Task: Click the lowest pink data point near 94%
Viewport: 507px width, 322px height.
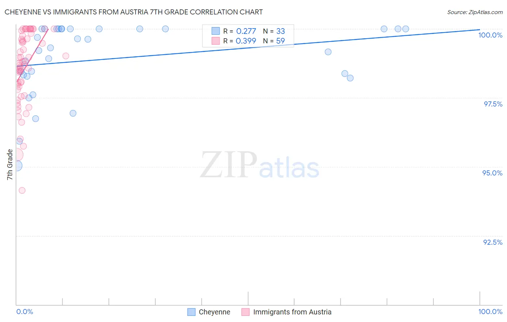Action: click(x=22, y=190)
